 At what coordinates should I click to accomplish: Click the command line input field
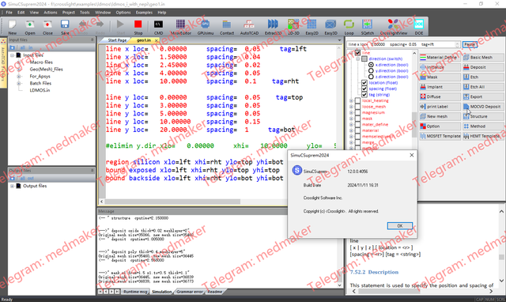click(x=403, y=44)
